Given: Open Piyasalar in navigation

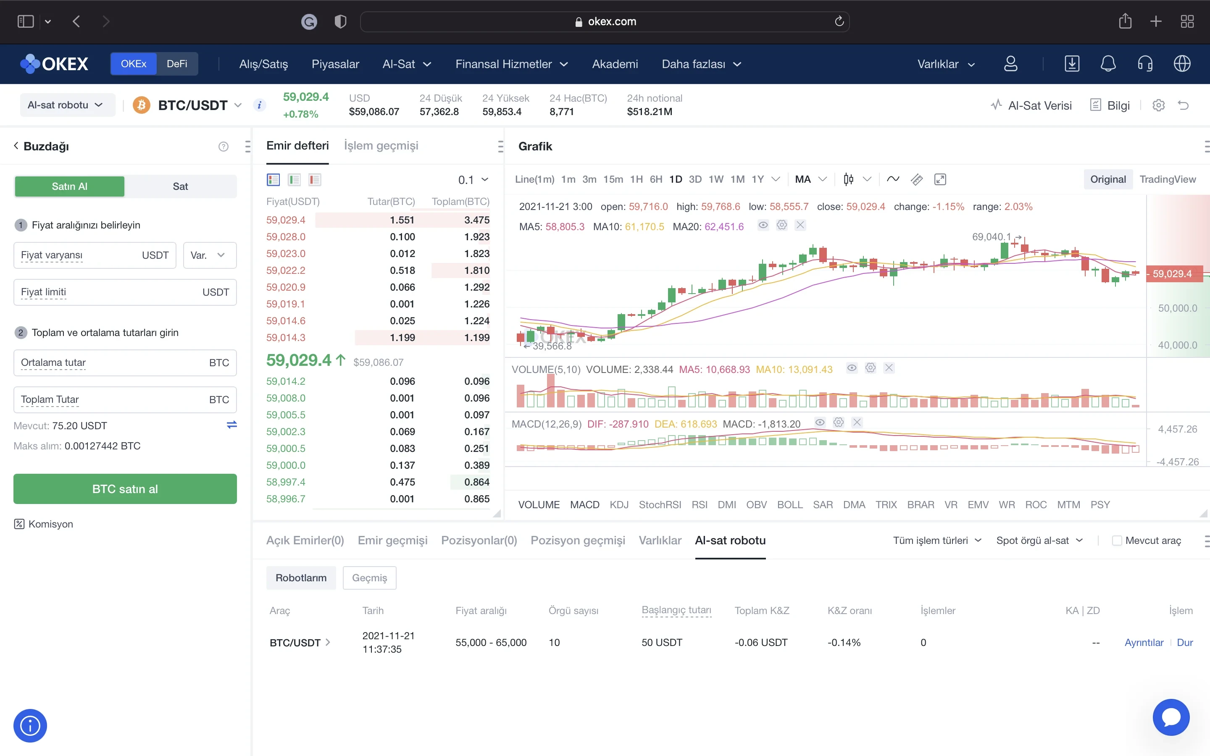Looking at the screenshot, I should [336, 64].
